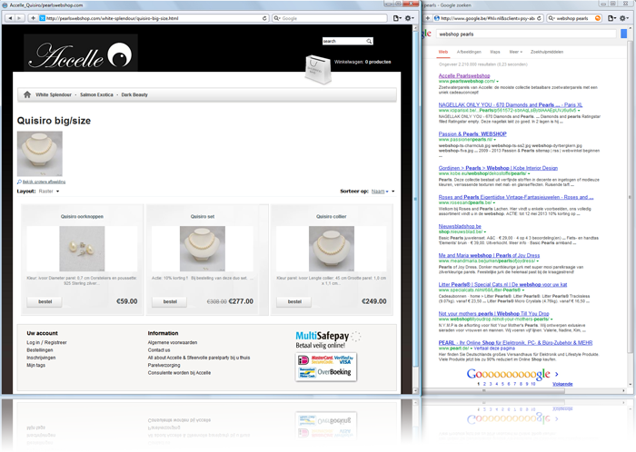Go forward in the Accelle browser window
The image size is (636, 452).
click(x=19, y=18)
